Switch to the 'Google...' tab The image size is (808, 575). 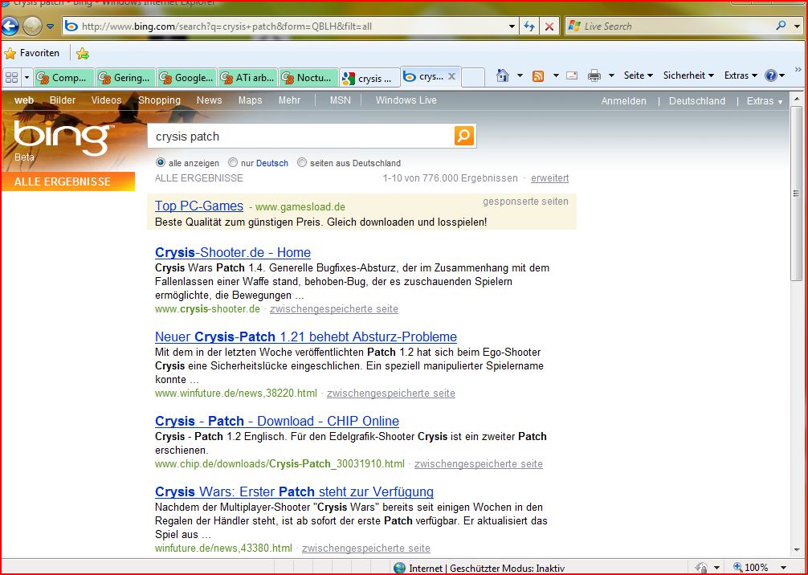click(x=186, y=78)
